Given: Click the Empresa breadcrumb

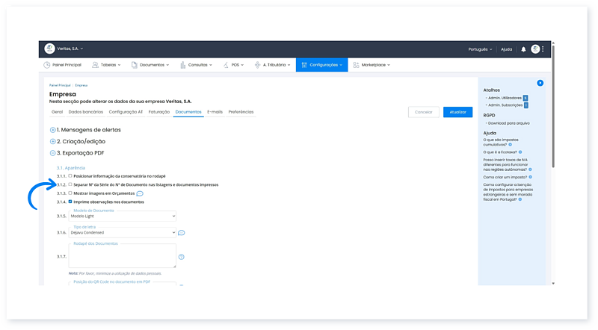Looking at the screenshot, I should tap(81, 85).
